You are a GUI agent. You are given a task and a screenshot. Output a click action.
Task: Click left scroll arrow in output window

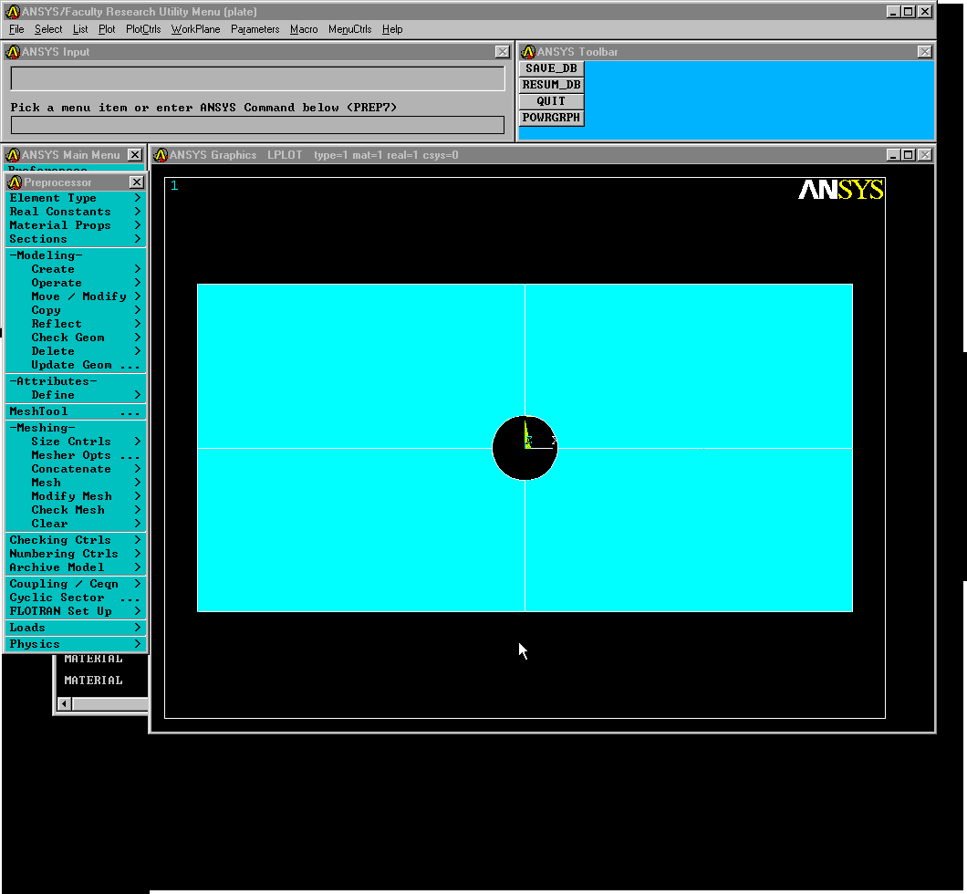64,703
